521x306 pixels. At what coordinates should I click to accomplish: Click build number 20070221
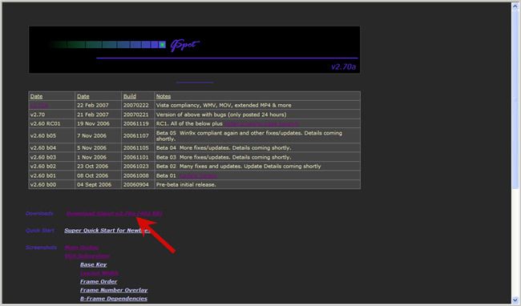pyautogui.click(x=136, y=115)
